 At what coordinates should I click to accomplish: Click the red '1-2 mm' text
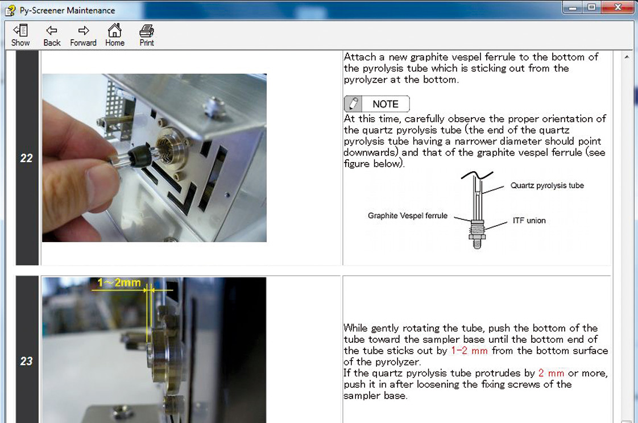coord(469,351)
